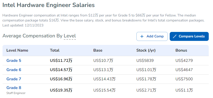This screenshot has height=98, width=213.
Task: Click the Level Name column header
Action: [17, 50]
